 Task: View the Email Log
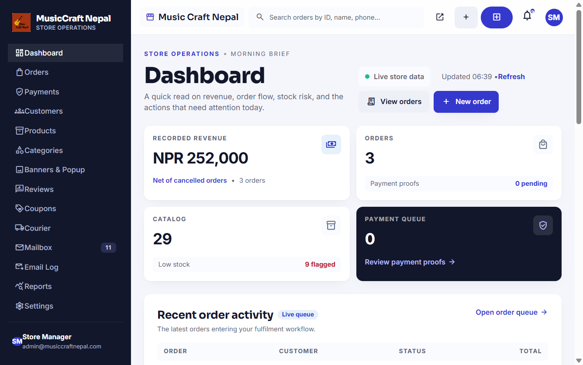tap(66, 267)
